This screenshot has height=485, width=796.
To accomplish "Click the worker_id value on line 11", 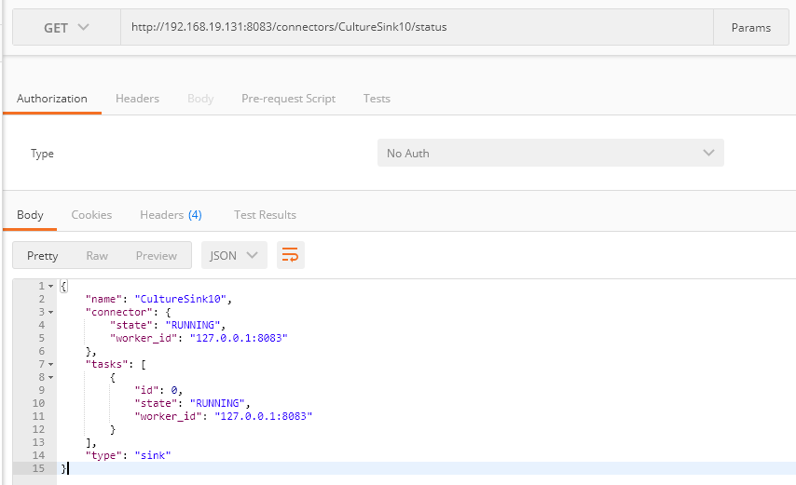I will [264, 416].
